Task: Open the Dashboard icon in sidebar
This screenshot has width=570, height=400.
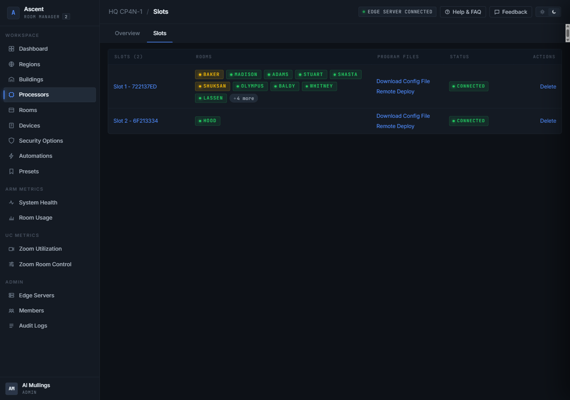Action: [x=12, y=49]
